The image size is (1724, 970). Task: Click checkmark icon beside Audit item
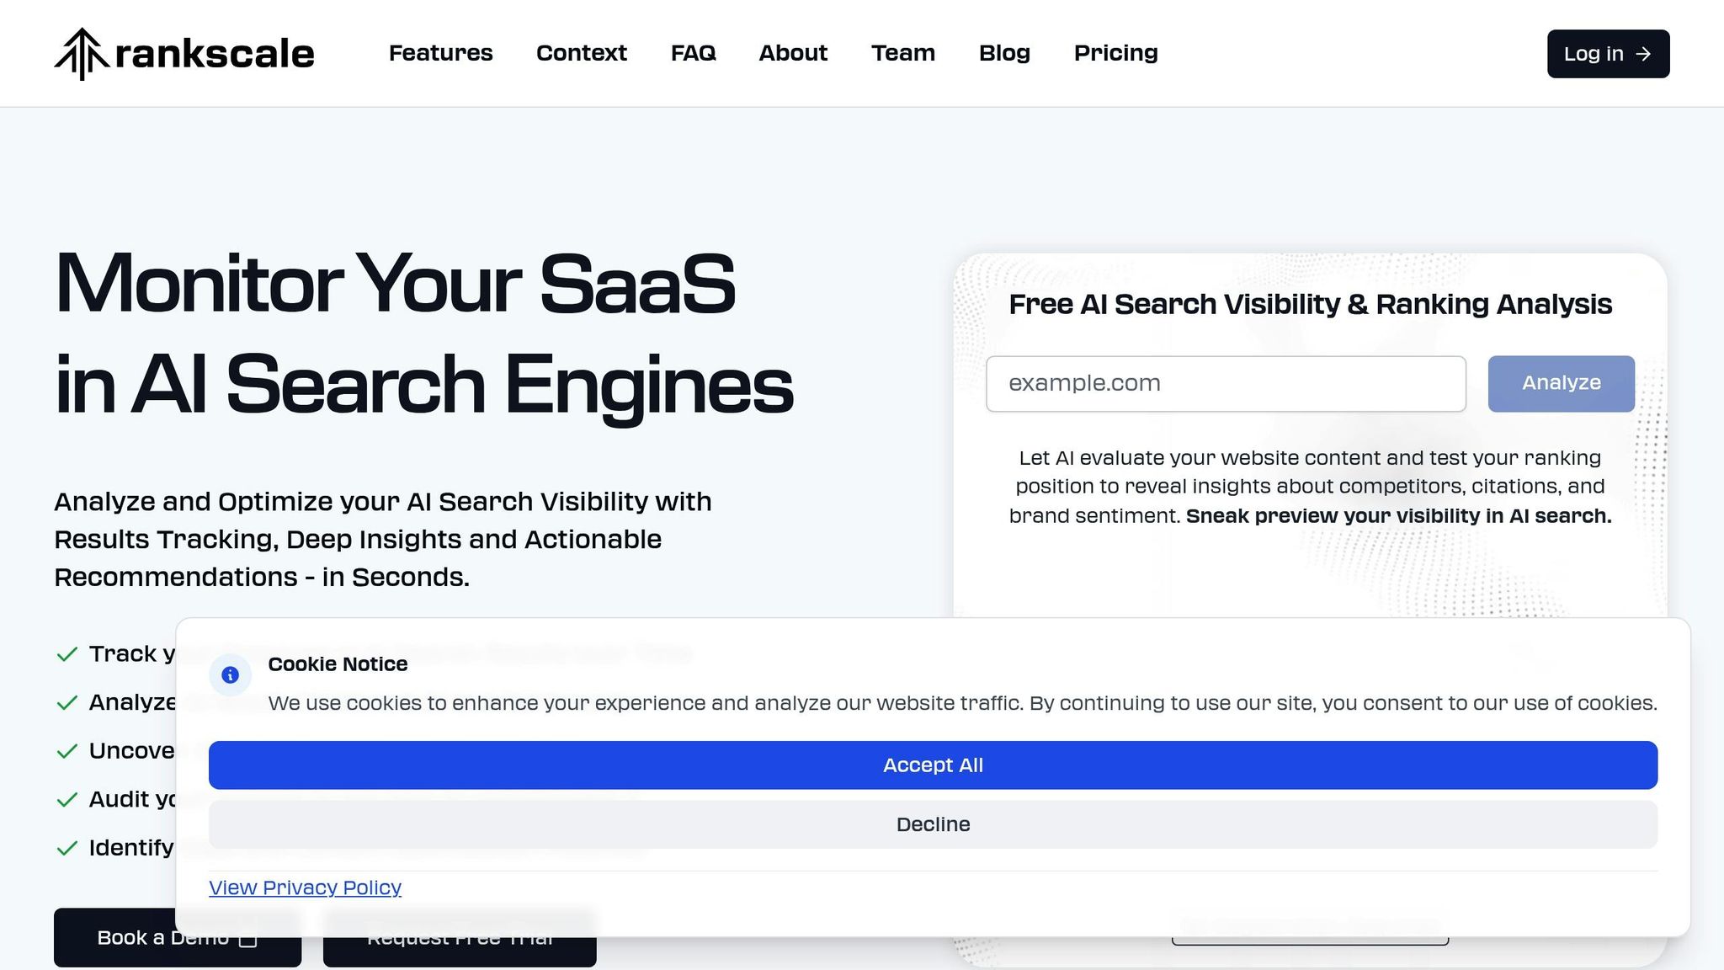(67, 800)
